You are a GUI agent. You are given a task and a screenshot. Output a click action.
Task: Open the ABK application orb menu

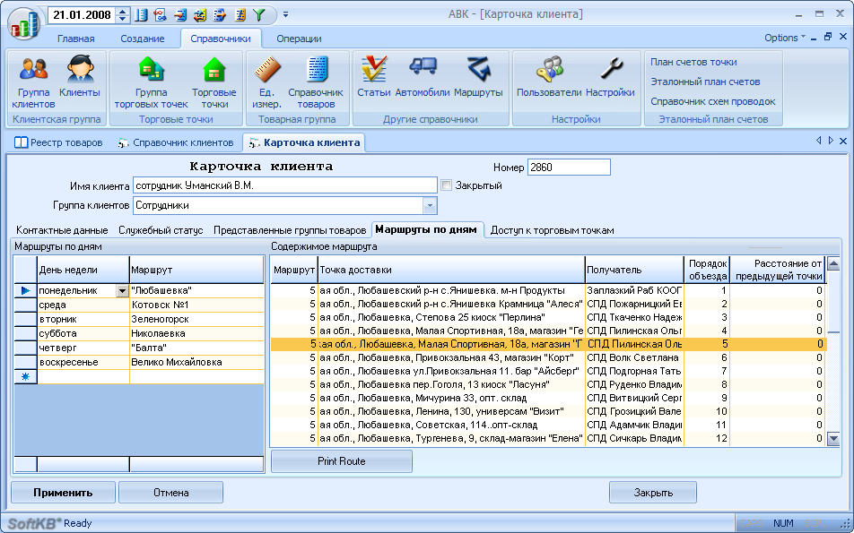(25, 23)
